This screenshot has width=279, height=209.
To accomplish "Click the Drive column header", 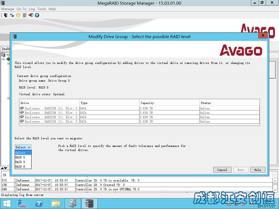I will (49, 103).
